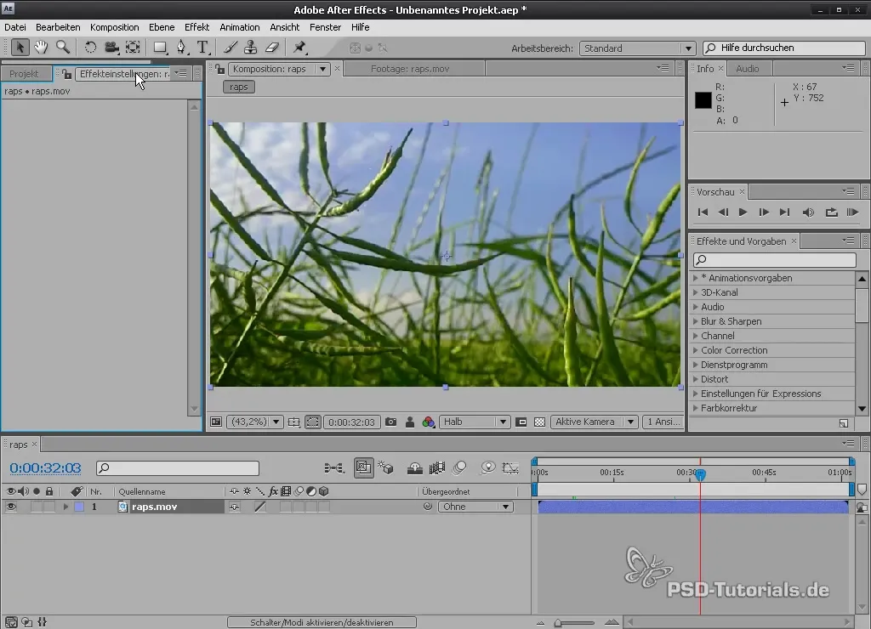Screen dimensions: 871x629
Task: Switch to the Audio tab
Action: 747,69
